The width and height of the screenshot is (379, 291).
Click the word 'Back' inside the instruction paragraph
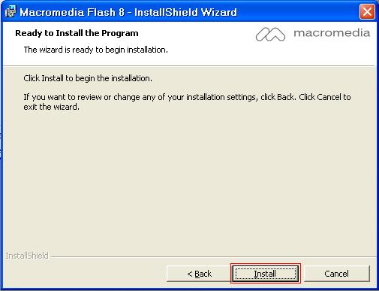point(285,97)
